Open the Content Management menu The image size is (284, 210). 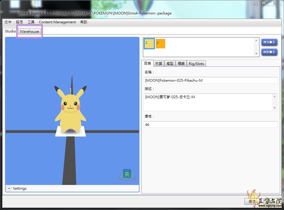coord(57,22)
